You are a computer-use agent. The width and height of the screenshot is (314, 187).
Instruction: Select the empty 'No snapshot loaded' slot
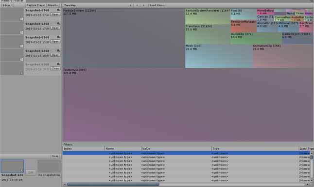point(49,166)
